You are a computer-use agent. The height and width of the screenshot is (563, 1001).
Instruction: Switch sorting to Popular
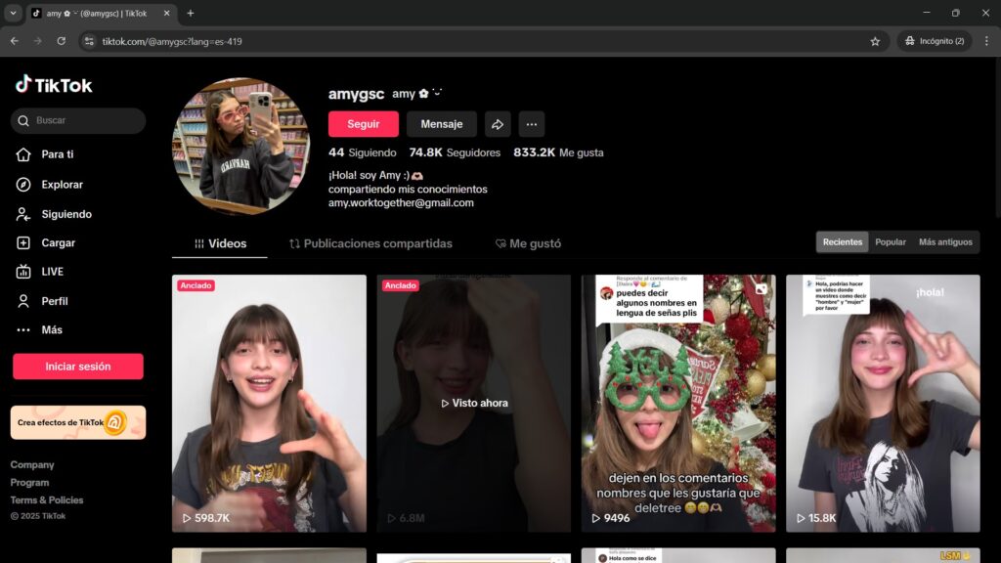click(x=890, y=242)
